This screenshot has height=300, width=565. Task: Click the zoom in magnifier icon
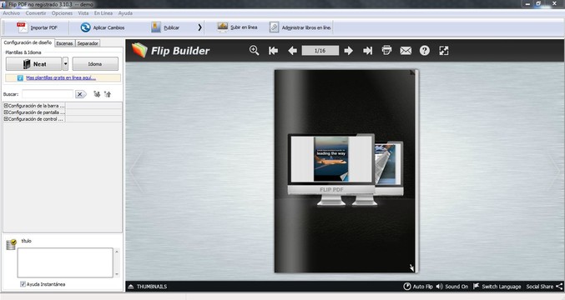pyautogui.click(x=254, y=50)
